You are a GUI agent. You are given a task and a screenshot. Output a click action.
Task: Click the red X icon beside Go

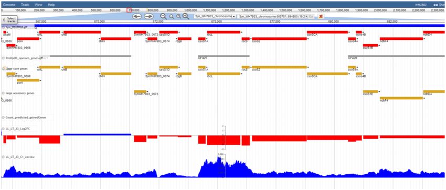point(321,16)
